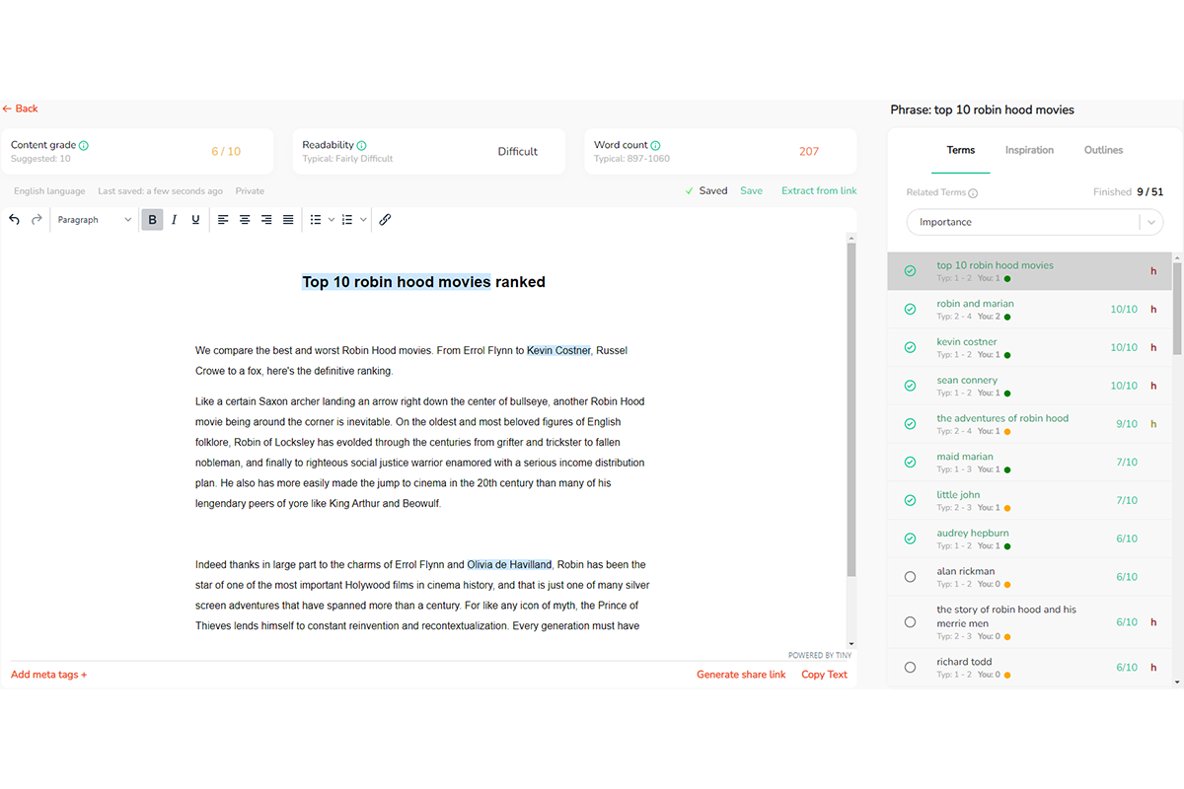This screenshot has width=1184, height=789.
Task: Apply italic formatting with the toolbar icon
Action: (x=174, y=219)
